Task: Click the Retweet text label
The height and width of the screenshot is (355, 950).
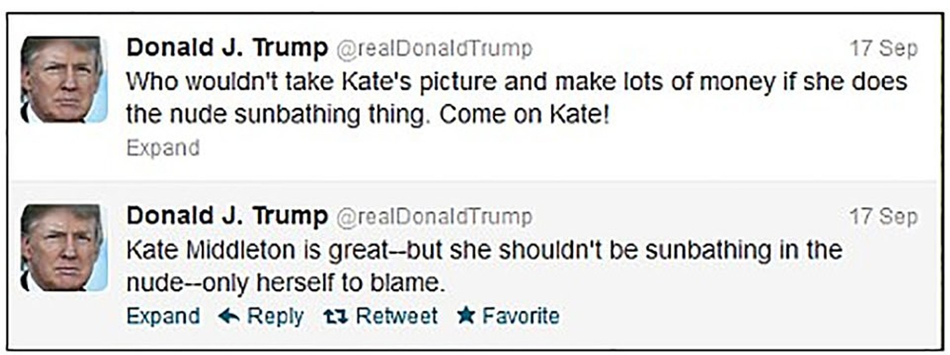Action: [x=396, y=316]
